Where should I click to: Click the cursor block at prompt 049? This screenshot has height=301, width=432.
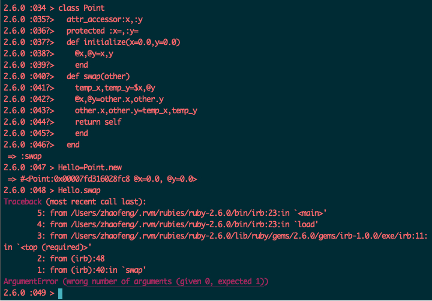pos(61,294)
